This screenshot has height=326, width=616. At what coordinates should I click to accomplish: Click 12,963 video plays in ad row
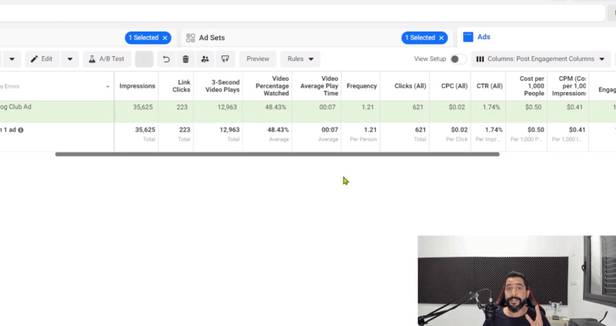point(227,107)
